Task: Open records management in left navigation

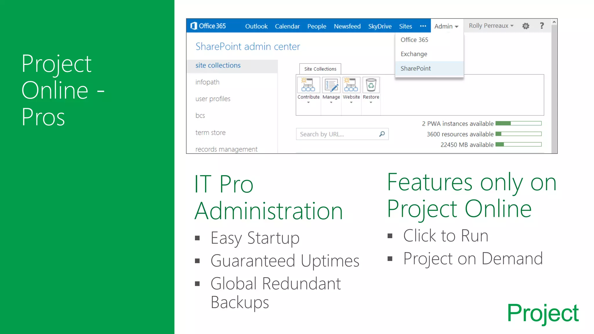Action: click(x=226, y=149)
